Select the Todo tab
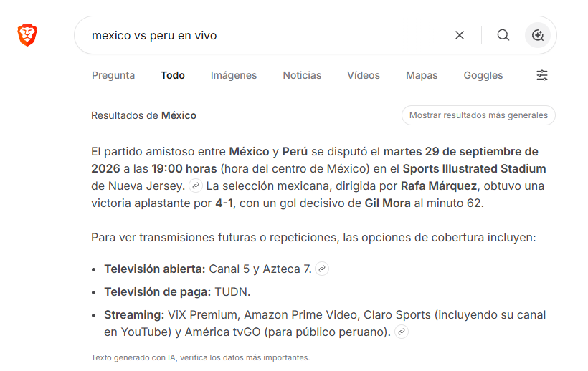The height and width of the screenshot is (371, 588). [x=173, y=75]
